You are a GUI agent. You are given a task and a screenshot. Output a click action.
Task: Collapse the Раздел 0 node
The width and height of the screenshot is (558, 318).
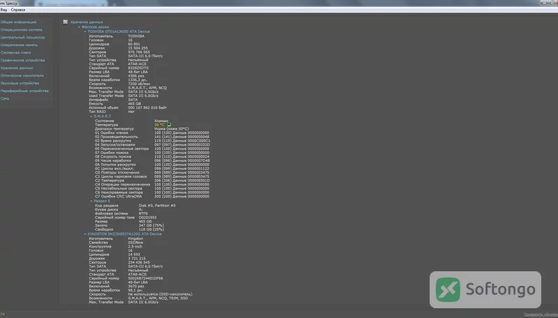pyautogui.click(x=91, y=201)
